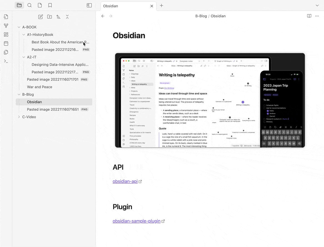Expand the C-Video folder
The image size is (324, 247).
(19, 117)
